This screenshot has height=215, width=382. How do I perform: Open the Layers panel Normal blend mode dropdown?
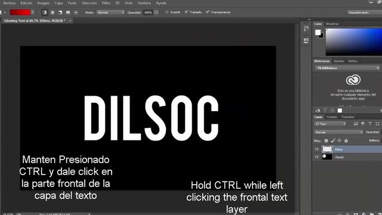point(338,132)
